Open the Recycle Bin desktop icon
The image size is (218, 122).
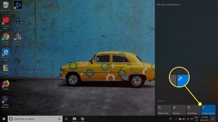coord(6,6)
